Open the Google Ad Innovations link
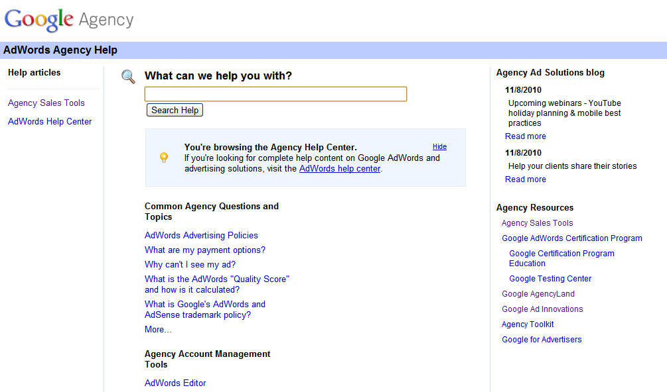 click(542, 309)
